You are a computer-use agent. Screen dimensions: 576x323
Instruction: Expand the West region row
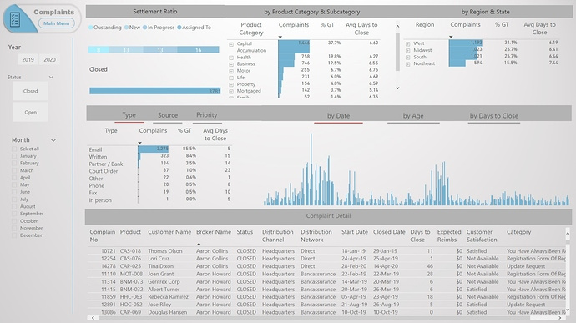pyautogui.click(x=407, y=43)
